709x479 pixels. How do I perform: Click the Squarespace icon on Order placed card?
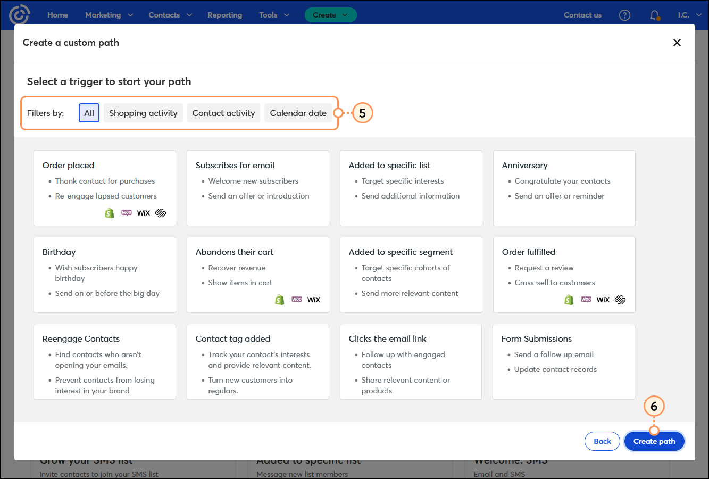coord(160,212)
